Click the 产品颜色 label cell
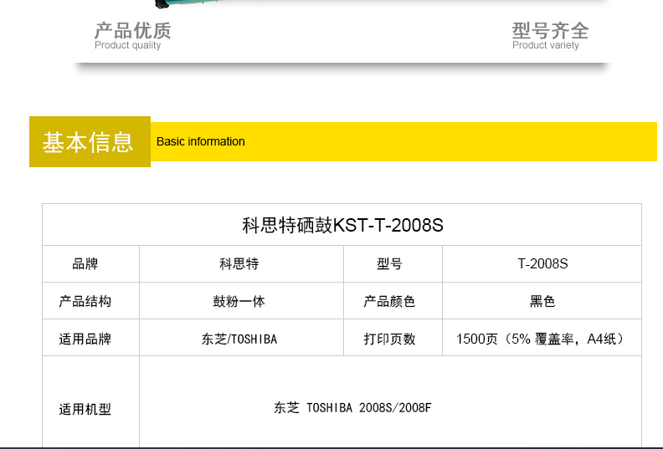 [x=393, y=301]
